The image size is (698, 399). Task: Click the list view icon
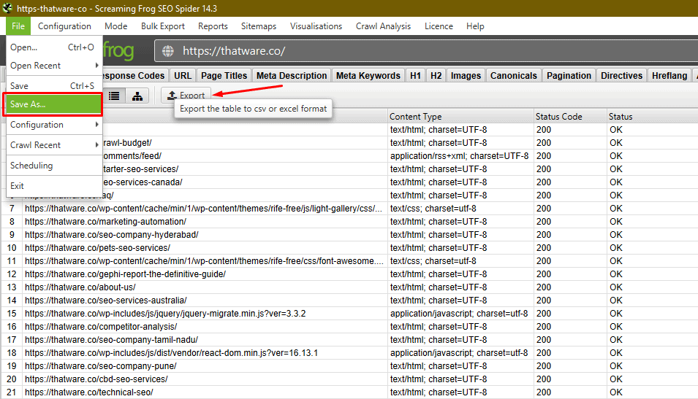coord(114,96)
